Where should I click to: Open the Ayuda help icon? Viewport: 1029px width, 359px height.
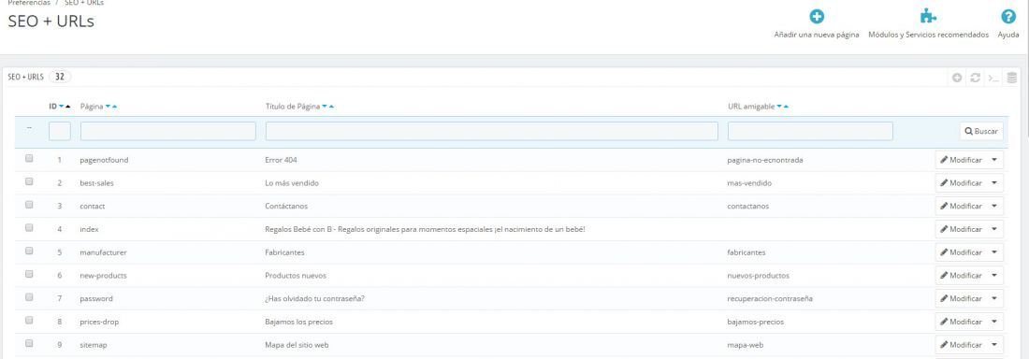(1008, 17)
